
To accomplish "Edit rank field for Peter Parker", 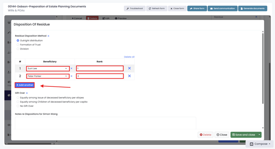I will [100, 76].
